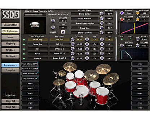Screen dimensions: 150x135
Task: Click the Instrument Master volume knob
Action: click(x=53, y=20)
